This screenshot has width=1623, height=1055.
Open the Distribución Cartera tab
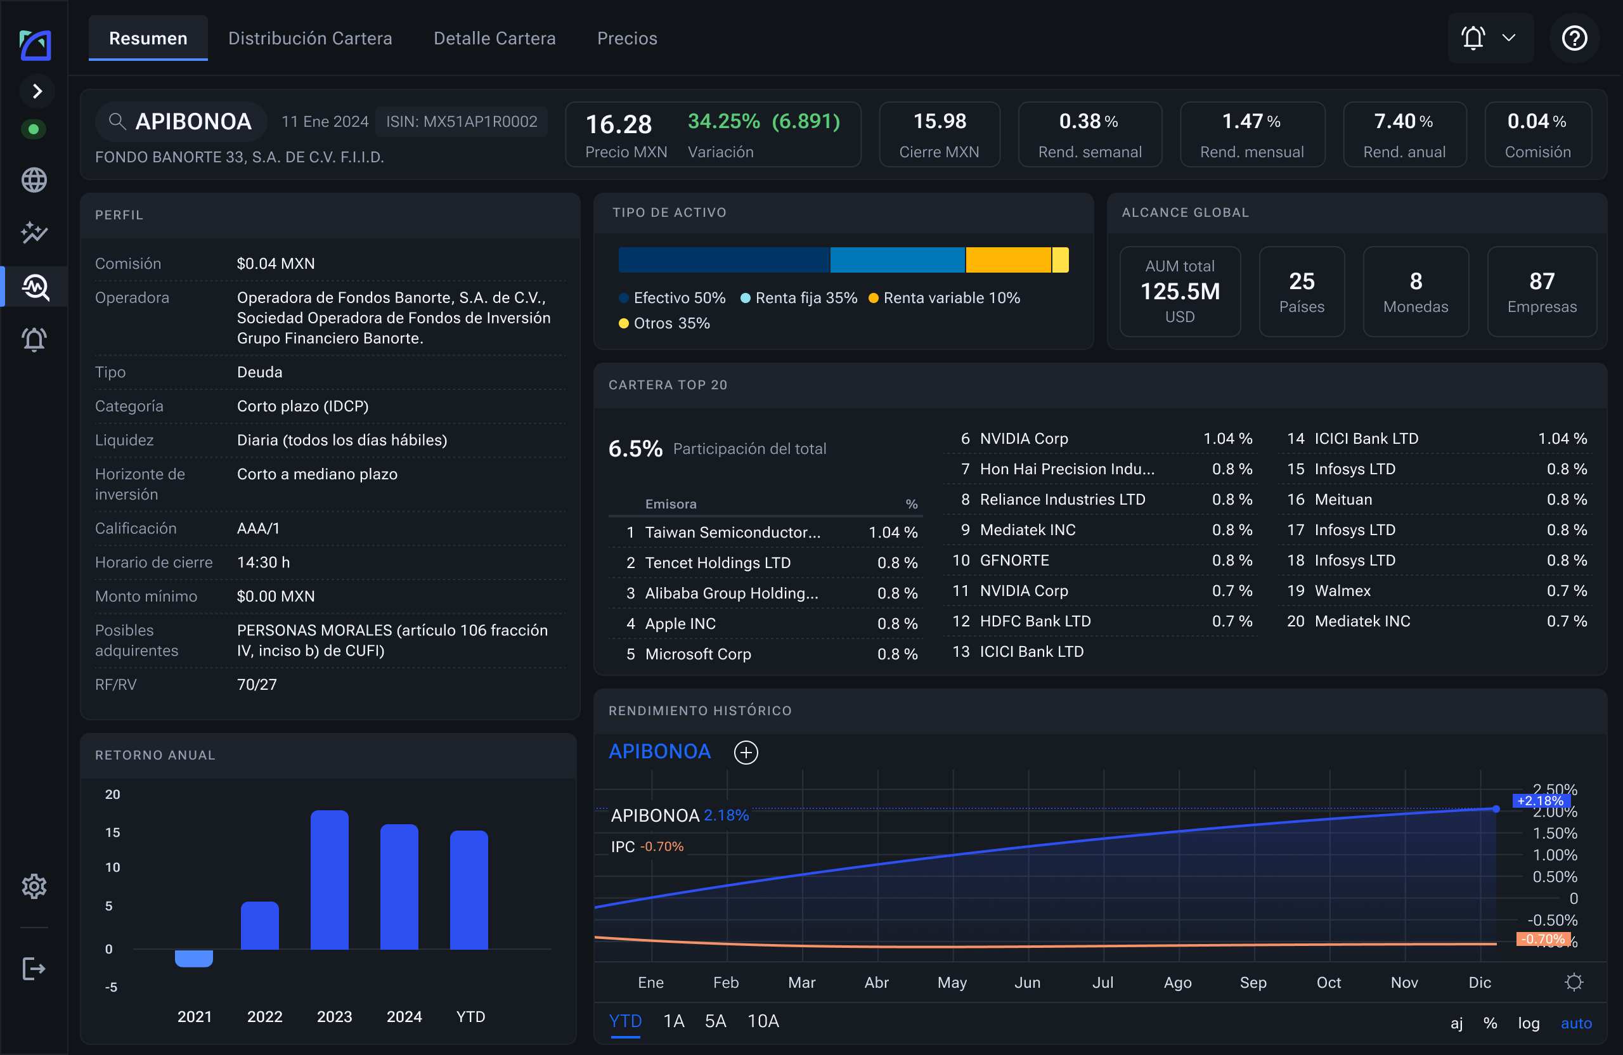(x=310, y=38)
